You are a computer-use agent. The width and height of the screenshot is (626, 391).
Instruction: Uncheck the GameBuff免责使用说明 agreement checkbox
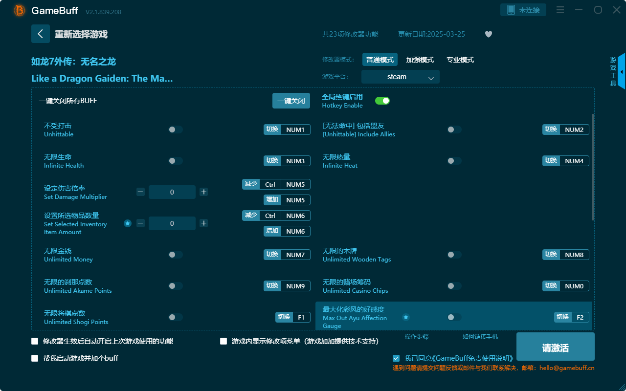[396, 358]
